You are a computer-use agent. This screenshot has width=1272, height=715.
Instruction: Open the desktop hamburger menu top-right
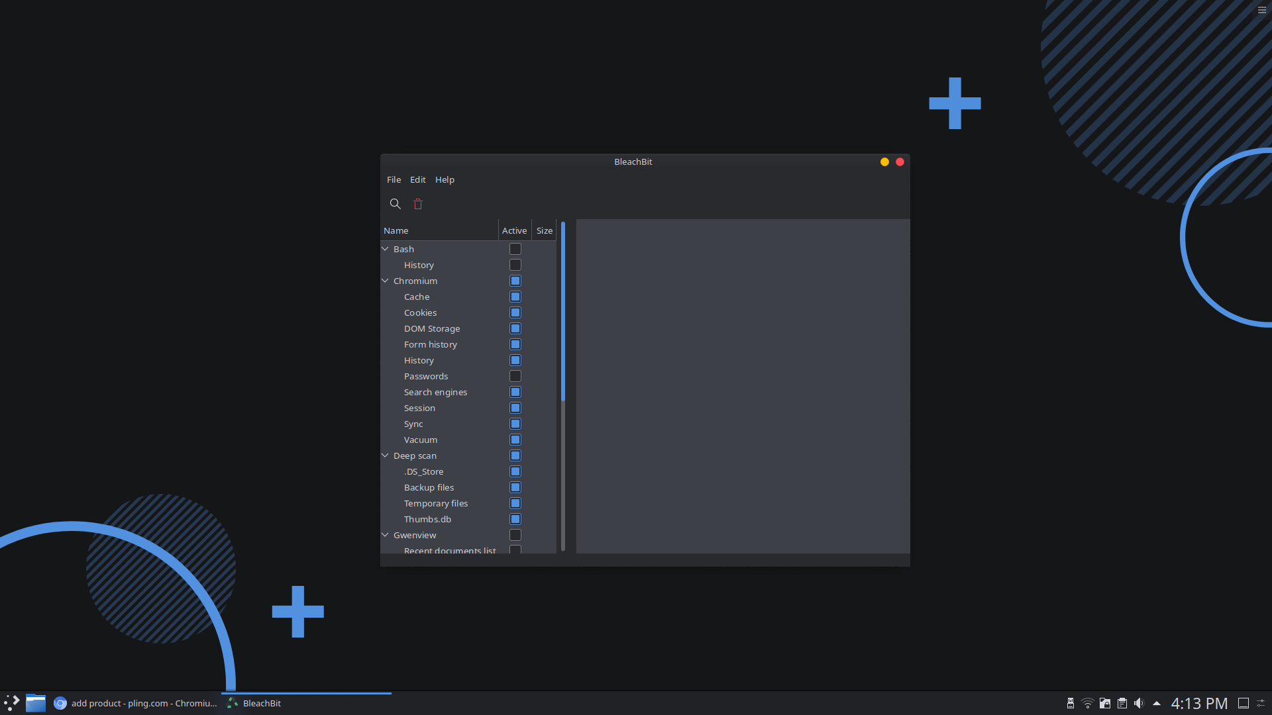point(1262,10)
